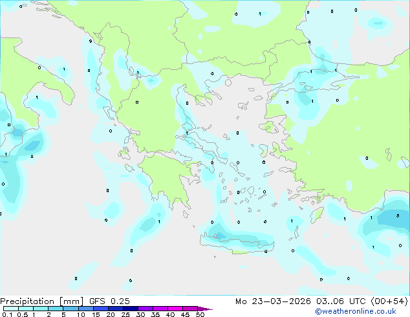Click the '0.1' legend scale label
Screen dimensions: 410x317
click(7, 314)
